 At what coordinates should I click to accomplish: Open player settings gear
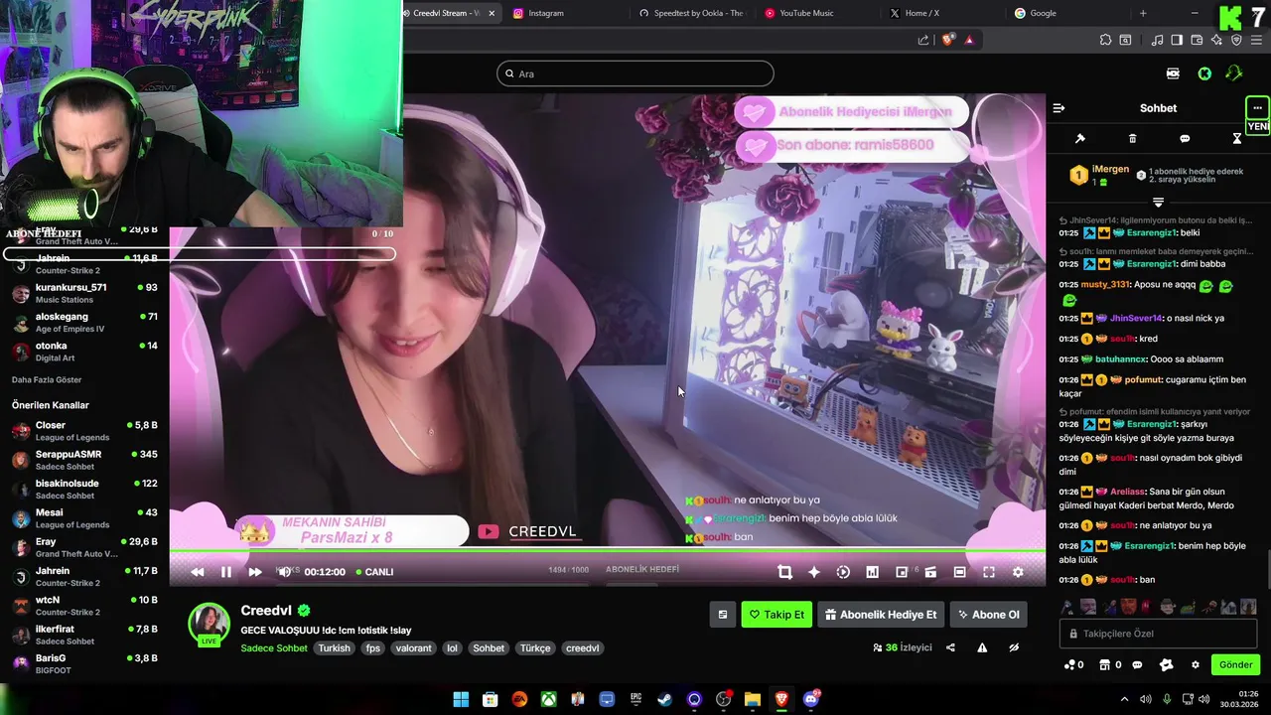[x=1018, y=572]
